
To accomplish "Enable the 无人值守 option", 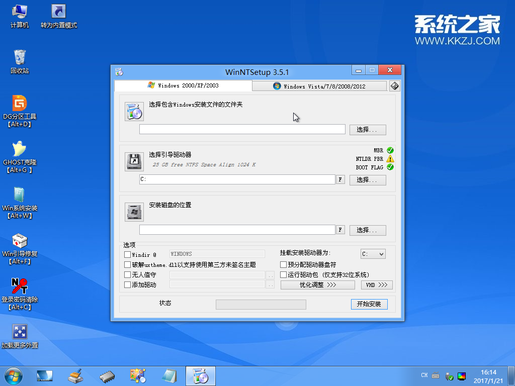I will point(127,274).
